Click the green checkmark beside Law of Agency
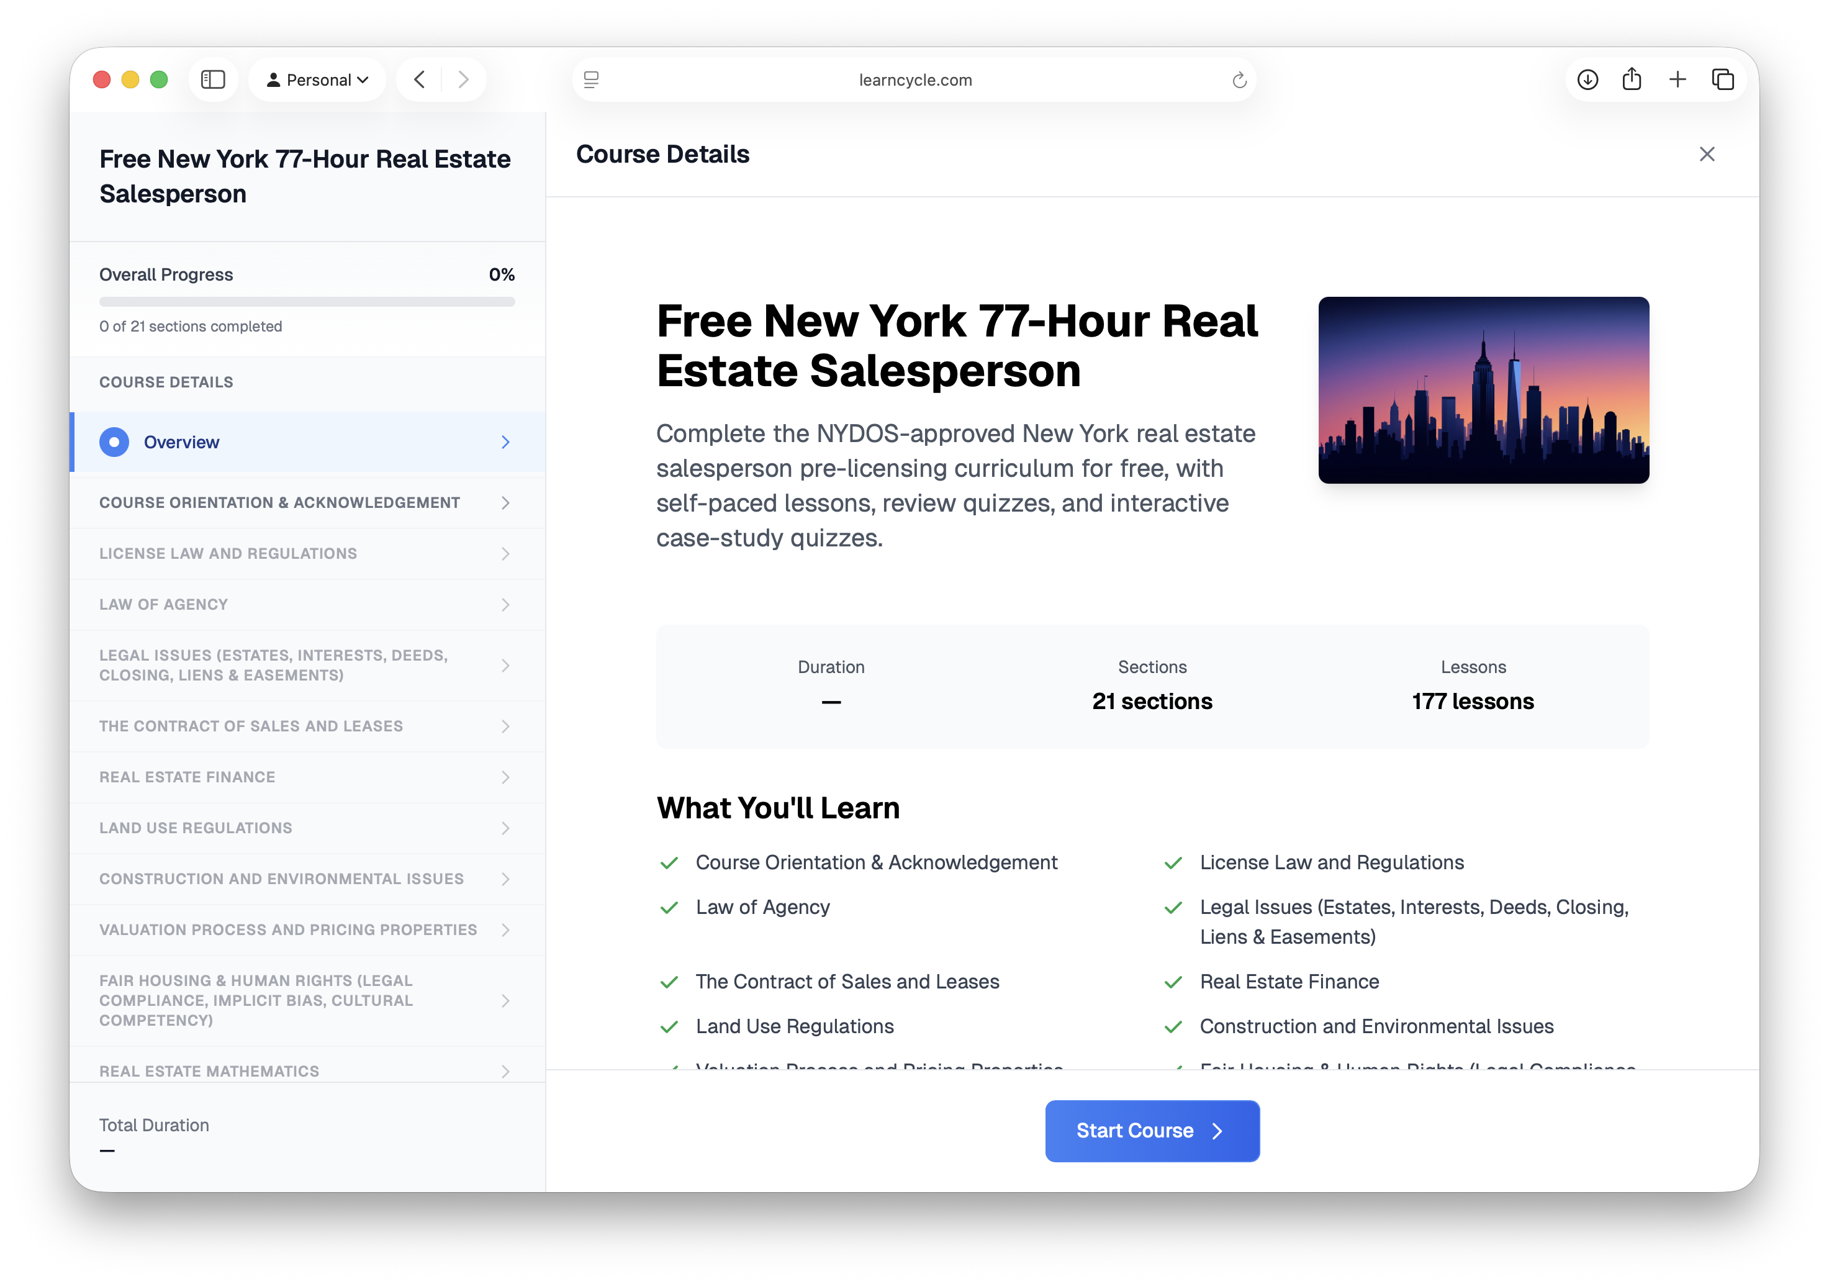Viewport: 1829px width, 1284px height. (x=669, y=907)
